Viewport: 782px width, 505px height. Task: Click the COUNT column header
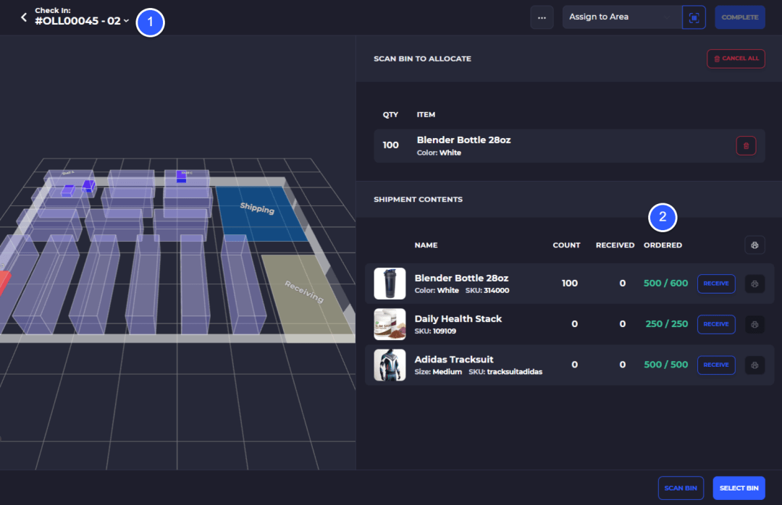tap(566, 245)
